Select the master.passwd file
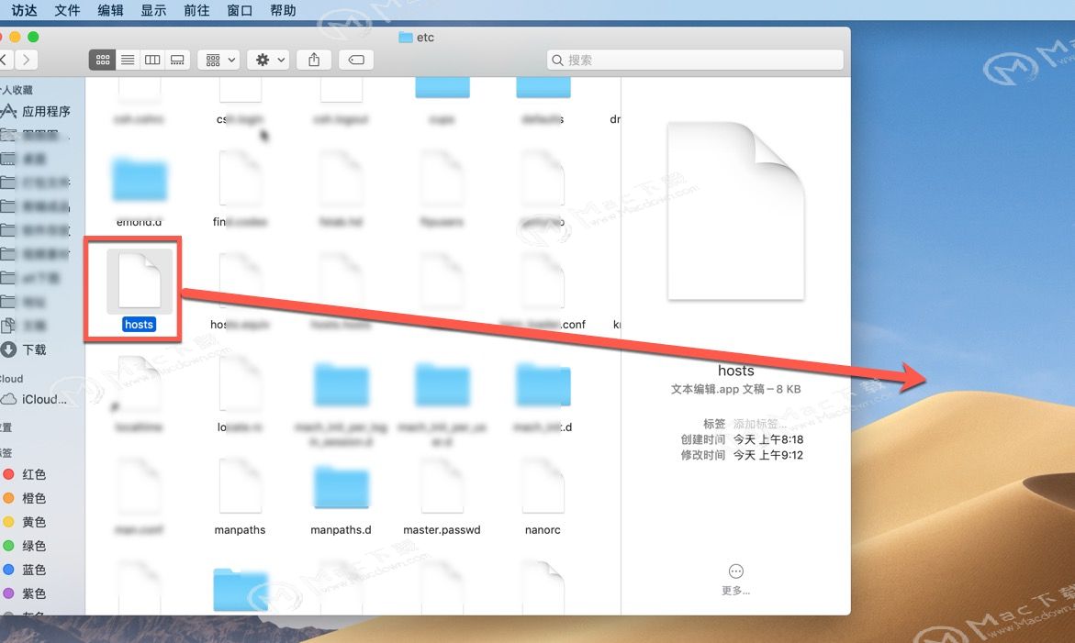 [x=442, y=487]
